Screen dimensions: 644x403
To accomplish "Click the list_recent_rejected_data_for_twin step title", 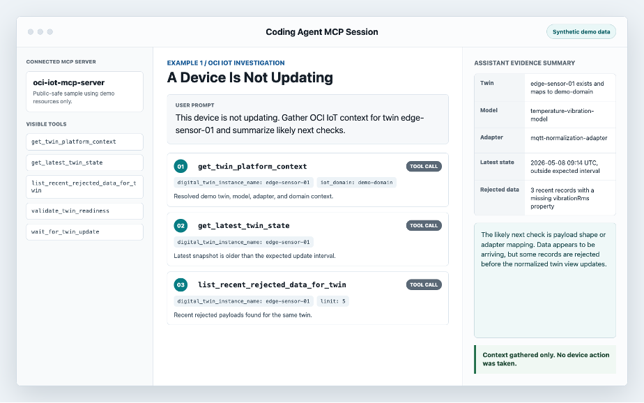I will [272, 284].
